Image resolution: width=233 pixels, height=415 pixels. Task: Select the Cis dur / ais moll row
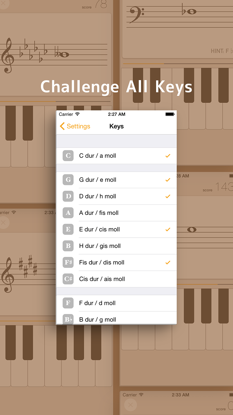click(x=116, y=279)
